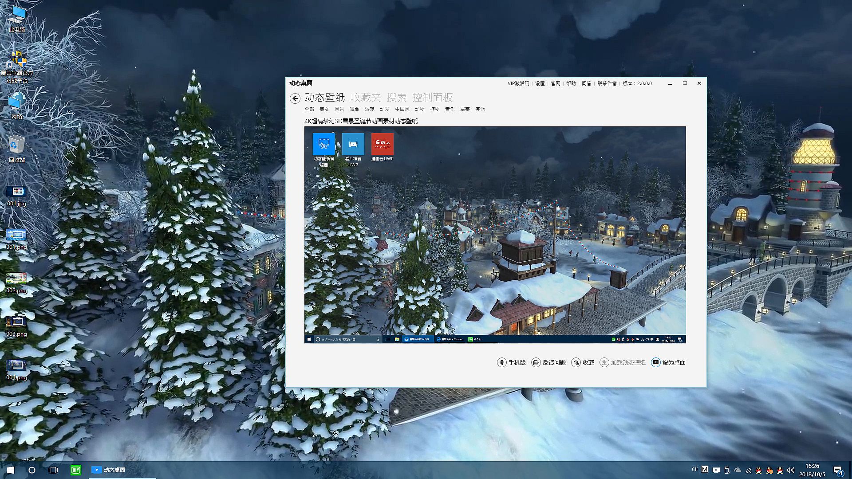
Task: Click the back arrow icon
Action: click(295, 98)
